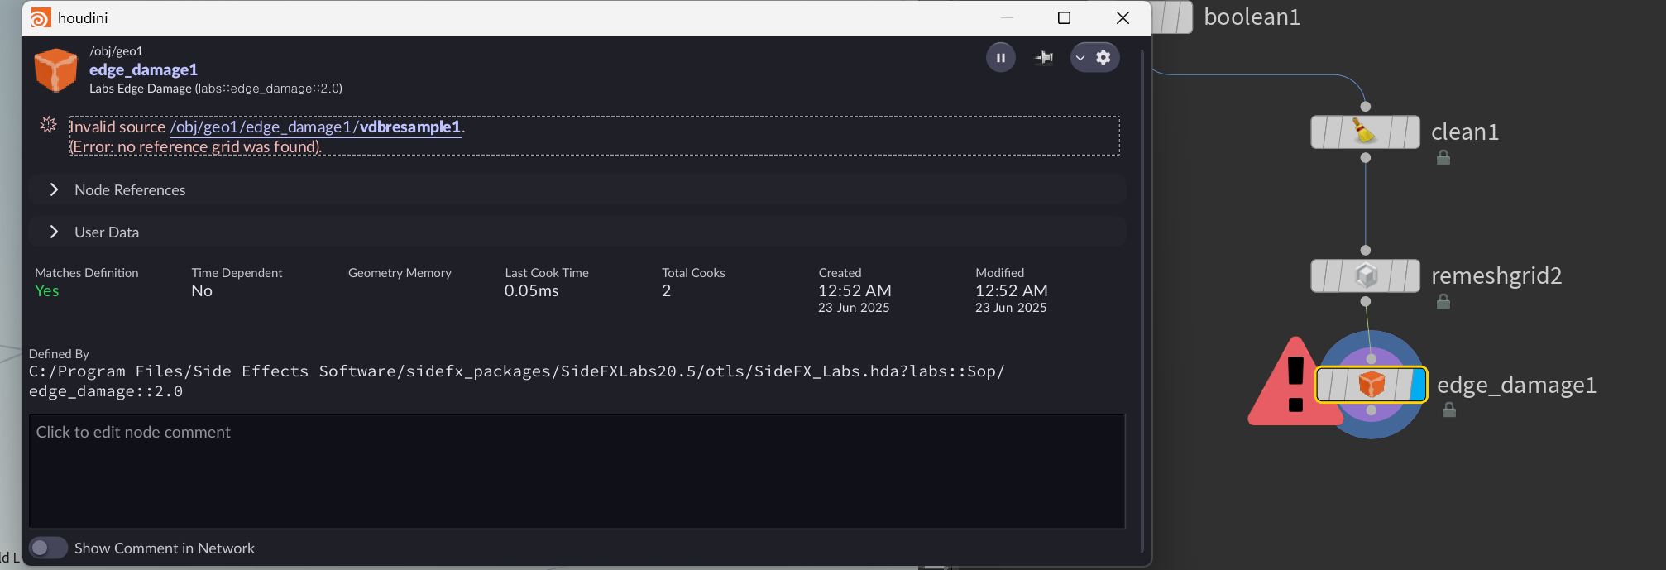This screenshot has width=1666, height=570.
Task: Click the clean1 output connector dot
Action: (1366, 157)
